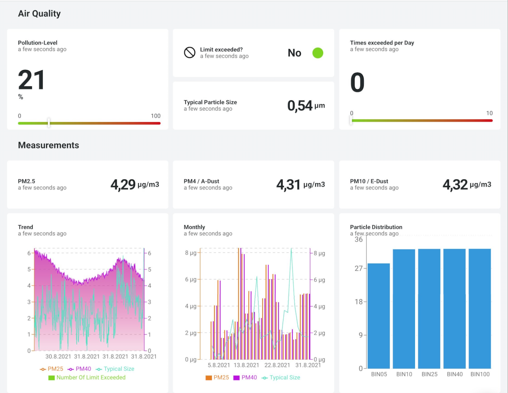
Task: Click the PM2.5 measurement value 4,29
Action: pos(123,184)
